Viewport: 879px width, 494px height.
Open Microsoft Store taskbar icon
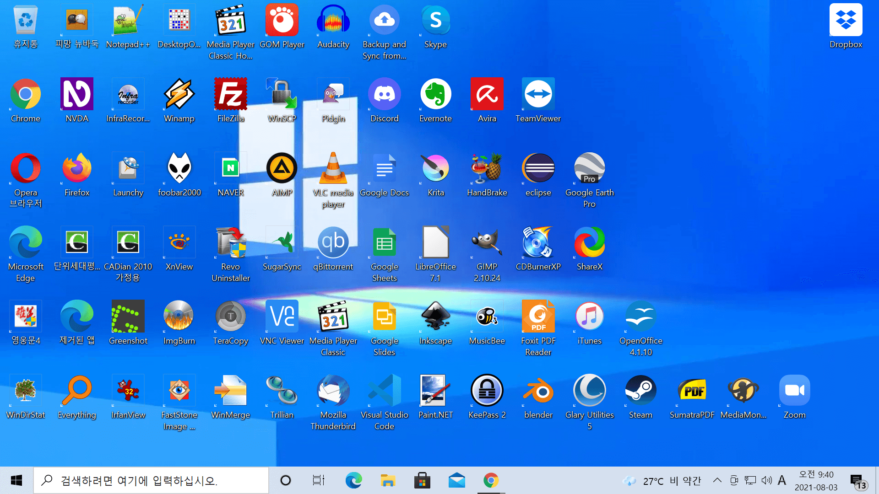(x=422, y=480)
